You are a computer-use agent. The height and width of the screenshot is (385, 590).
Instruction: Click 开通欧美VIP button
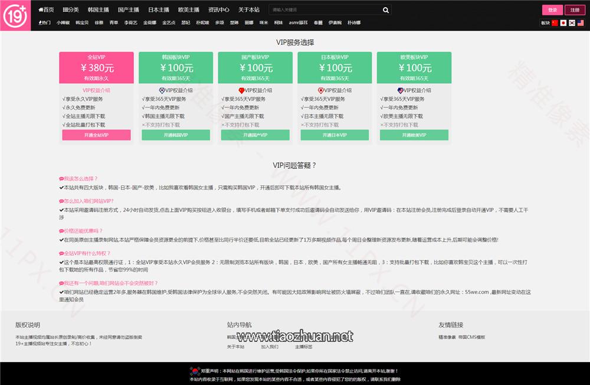click(414, 135)
